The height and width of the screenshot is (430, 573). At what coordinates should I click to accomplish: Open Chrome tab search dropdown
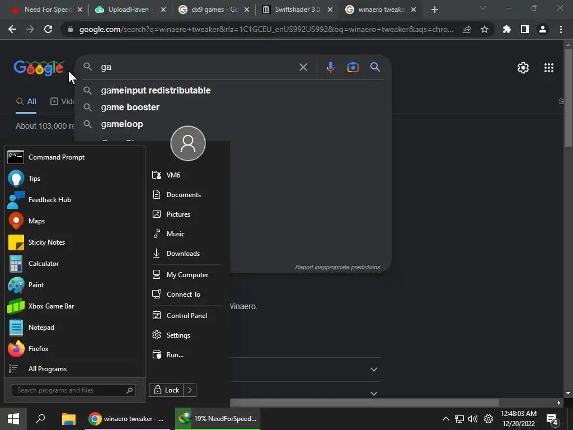[x=482, y=8]
